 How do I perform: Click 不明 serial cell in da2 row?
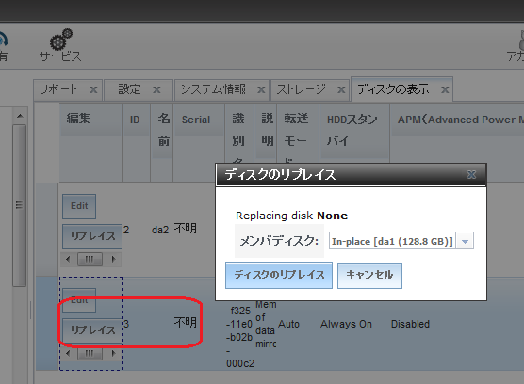(x=186, y=229)
